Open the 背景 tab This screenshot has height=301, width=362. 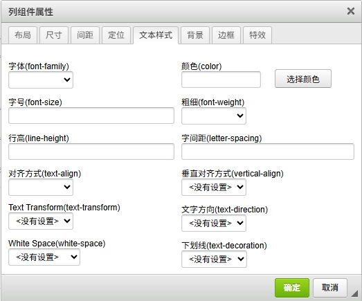[x=195, y=35]
